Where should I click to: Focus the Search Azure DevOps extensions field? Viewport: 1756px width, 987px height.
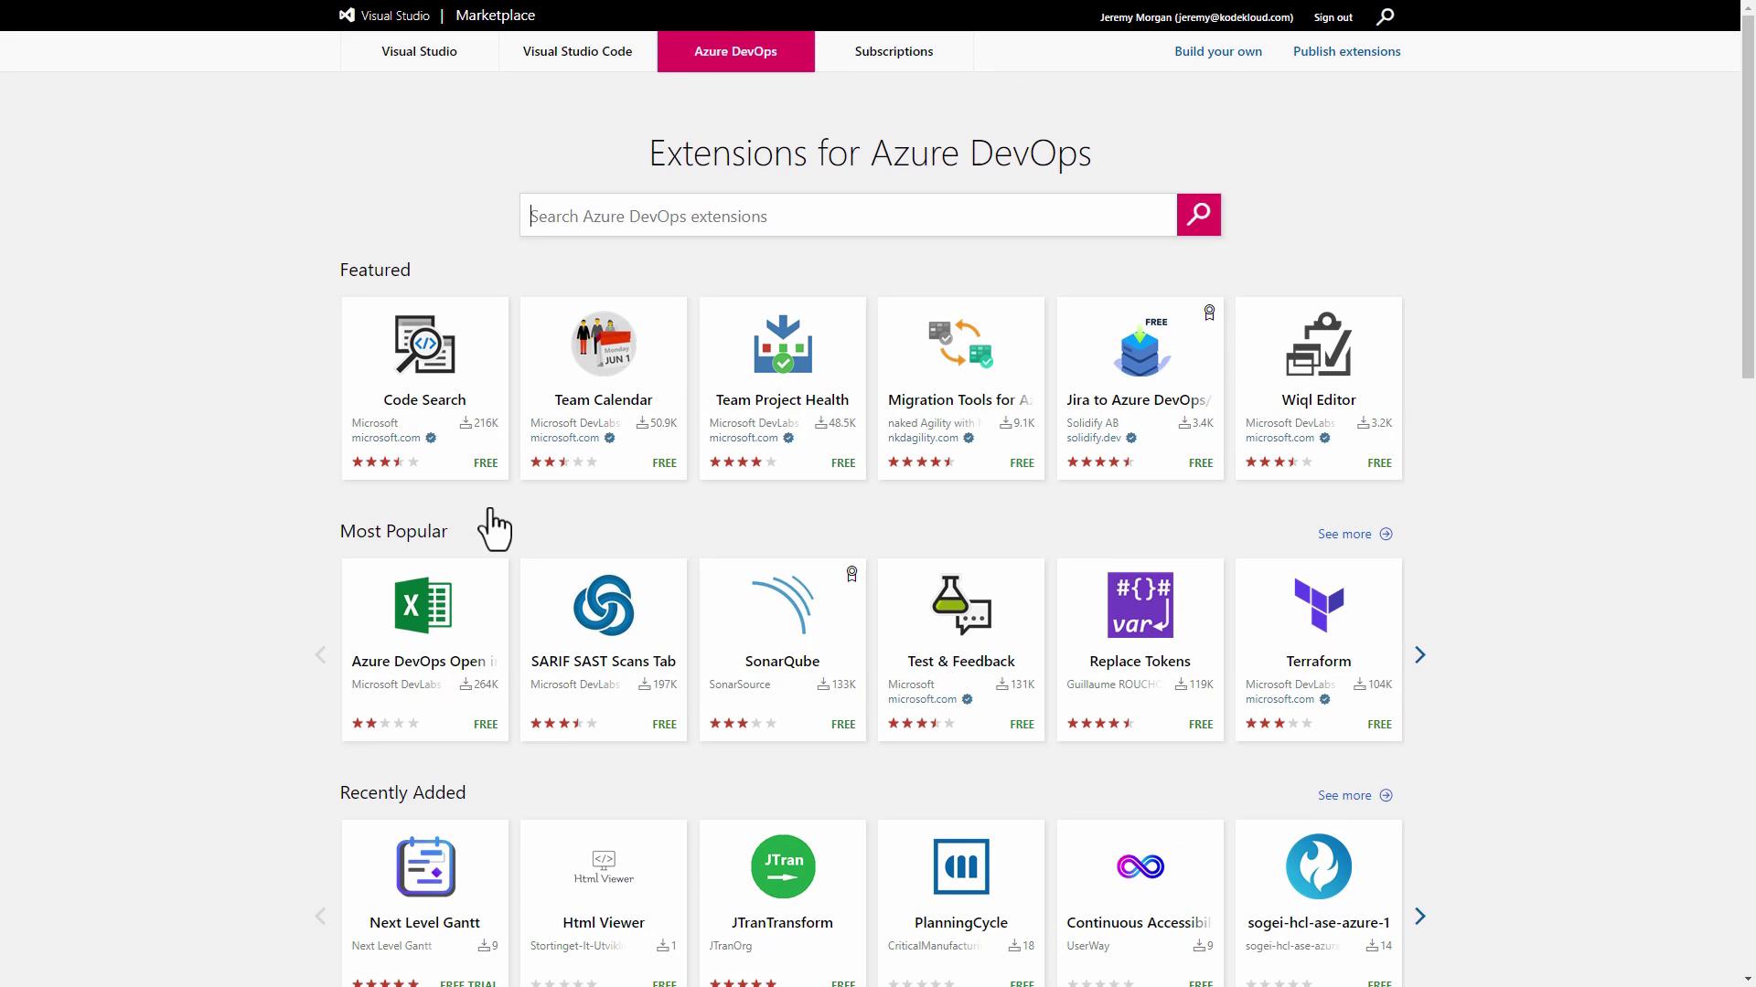click(848, 216)
